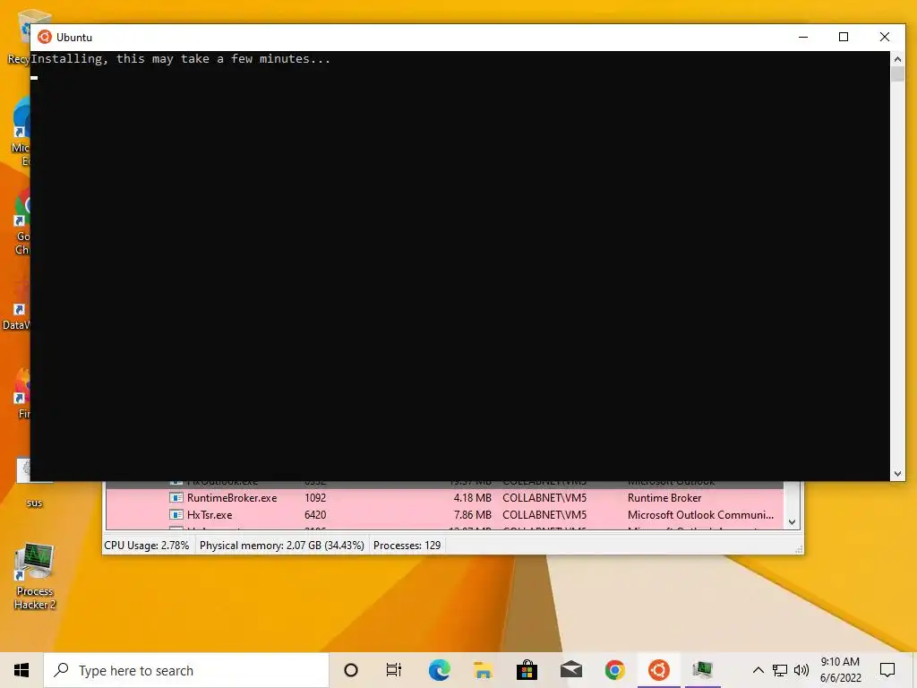This screenshot has width=917, height=688.
Task: Launch Google Chrome from the taskbar
Action: pos(614,670)
